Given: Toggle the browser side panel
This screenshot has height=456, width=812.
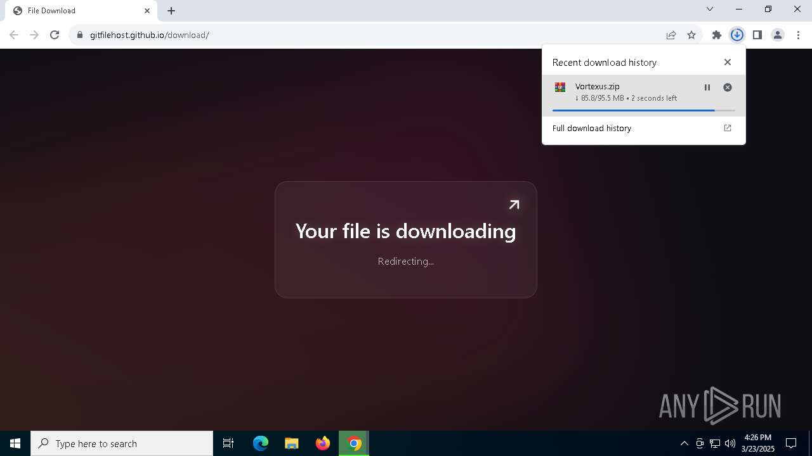Looking at the screenshot, I should [x=757, y=35].
